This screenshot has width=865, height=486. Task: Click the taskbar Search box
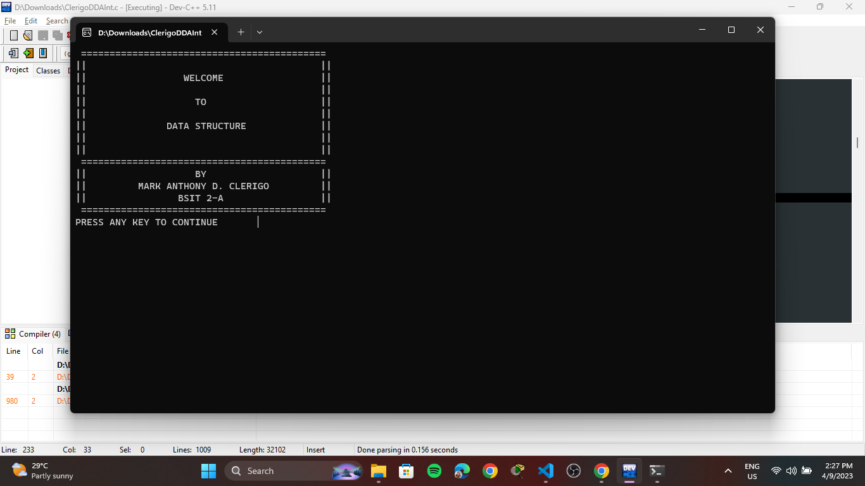point(294,471)
